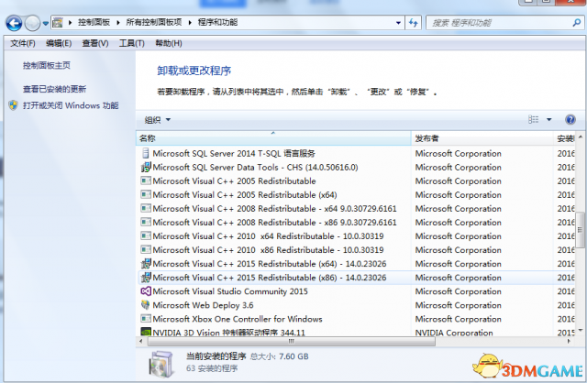This screenshot has height=383, width=587.
Task: Open 打开或关闭 Windows 功能 link
Action: point(71,105)
